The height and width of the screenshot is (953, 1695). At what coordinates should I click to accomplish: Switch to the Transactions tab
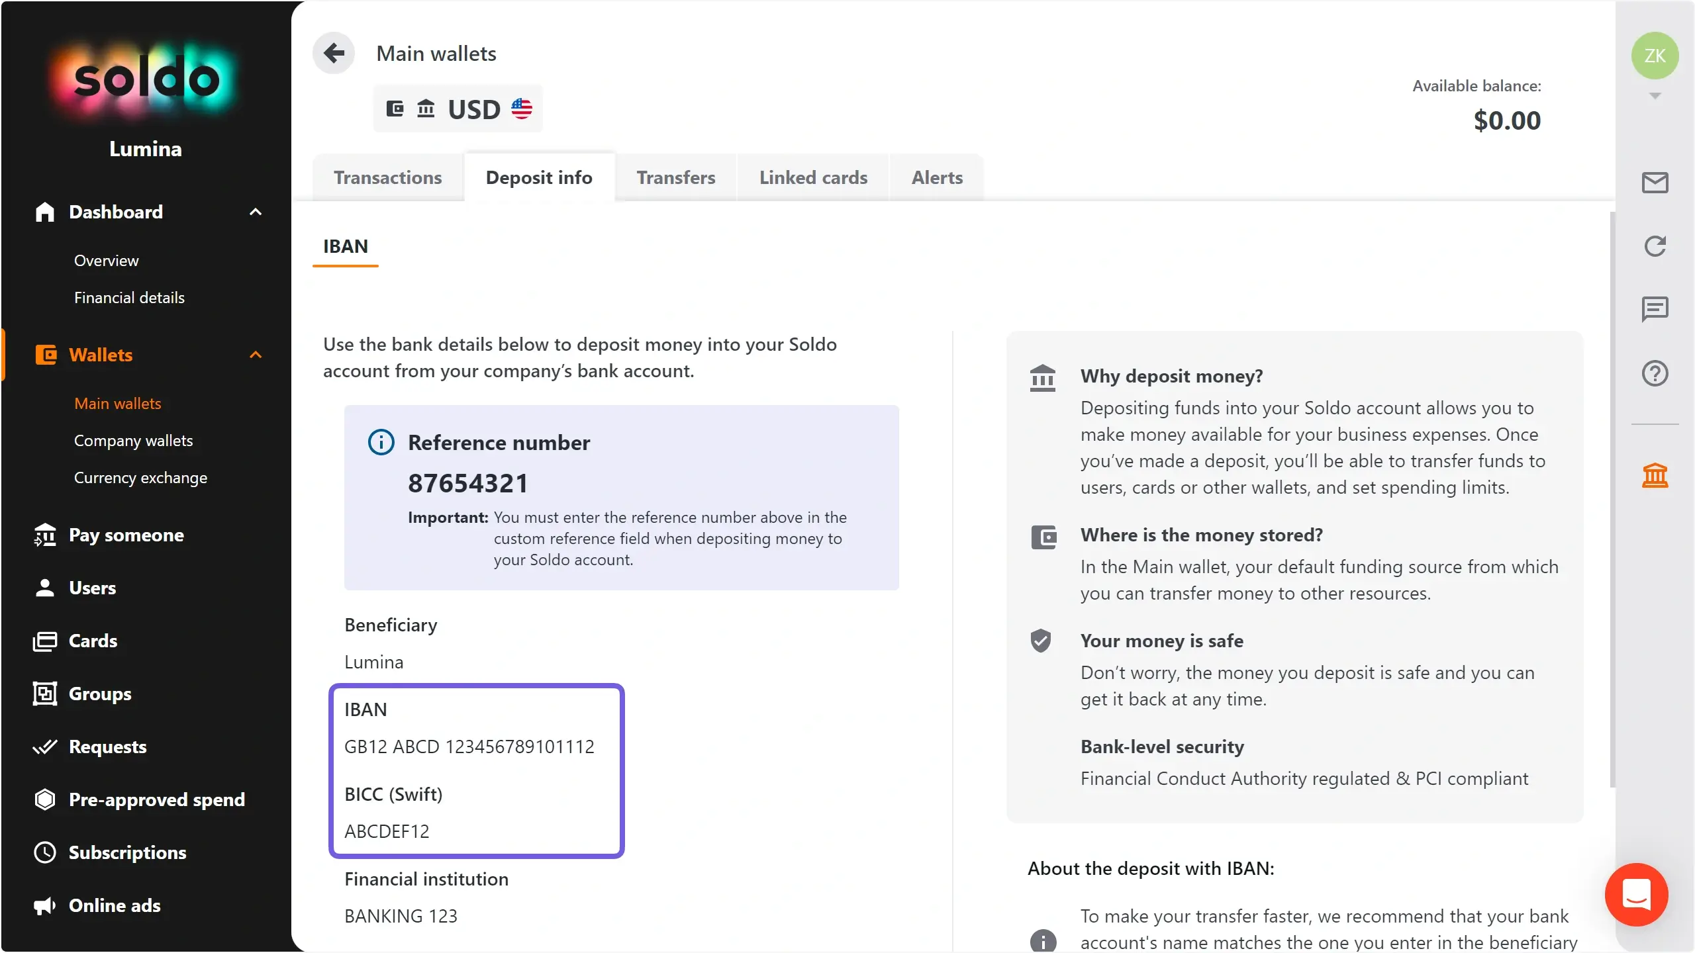[x=387, y=177]
